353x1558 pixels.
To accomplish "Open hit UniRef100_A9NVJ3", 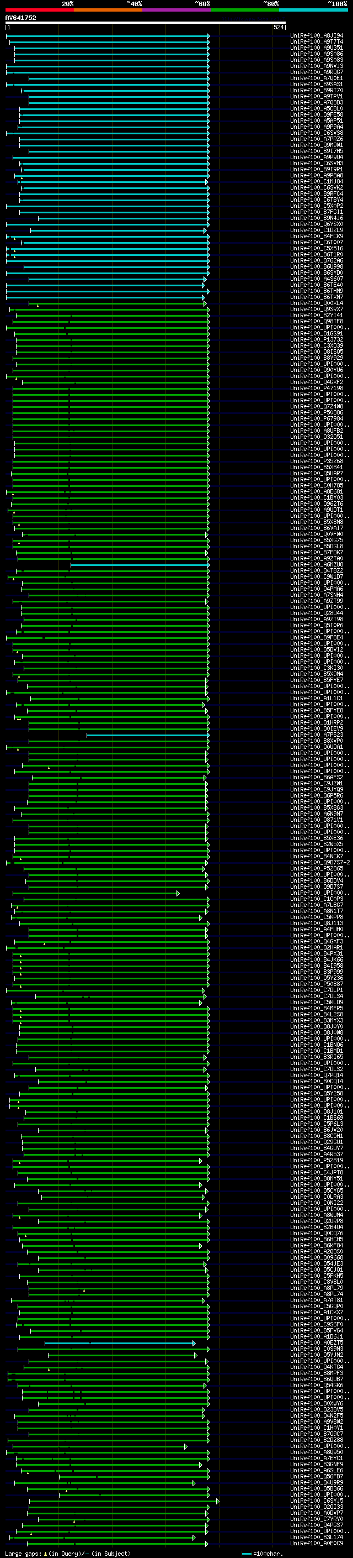I will tap(316, 66).
